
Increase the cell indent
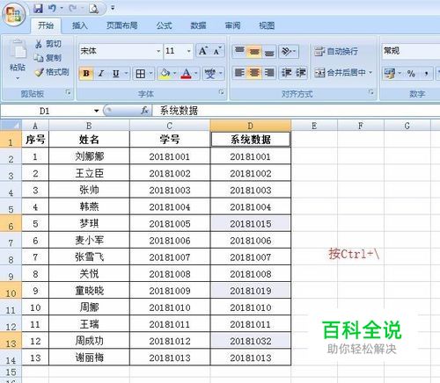(301, 73)
